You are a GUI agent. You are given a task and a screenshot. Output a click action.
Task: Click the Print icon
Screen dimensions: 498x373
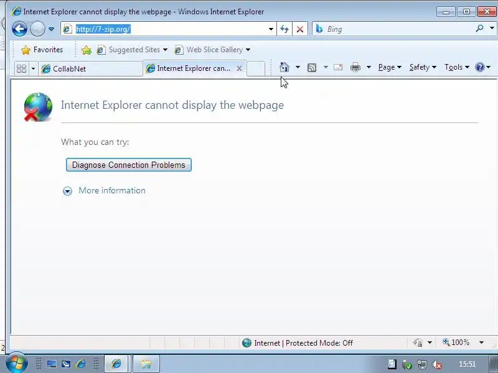coord(355,67)
